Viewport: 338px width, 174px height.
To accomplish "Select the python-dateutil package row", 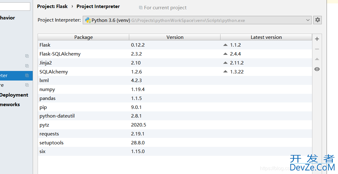I will [175, 116].
